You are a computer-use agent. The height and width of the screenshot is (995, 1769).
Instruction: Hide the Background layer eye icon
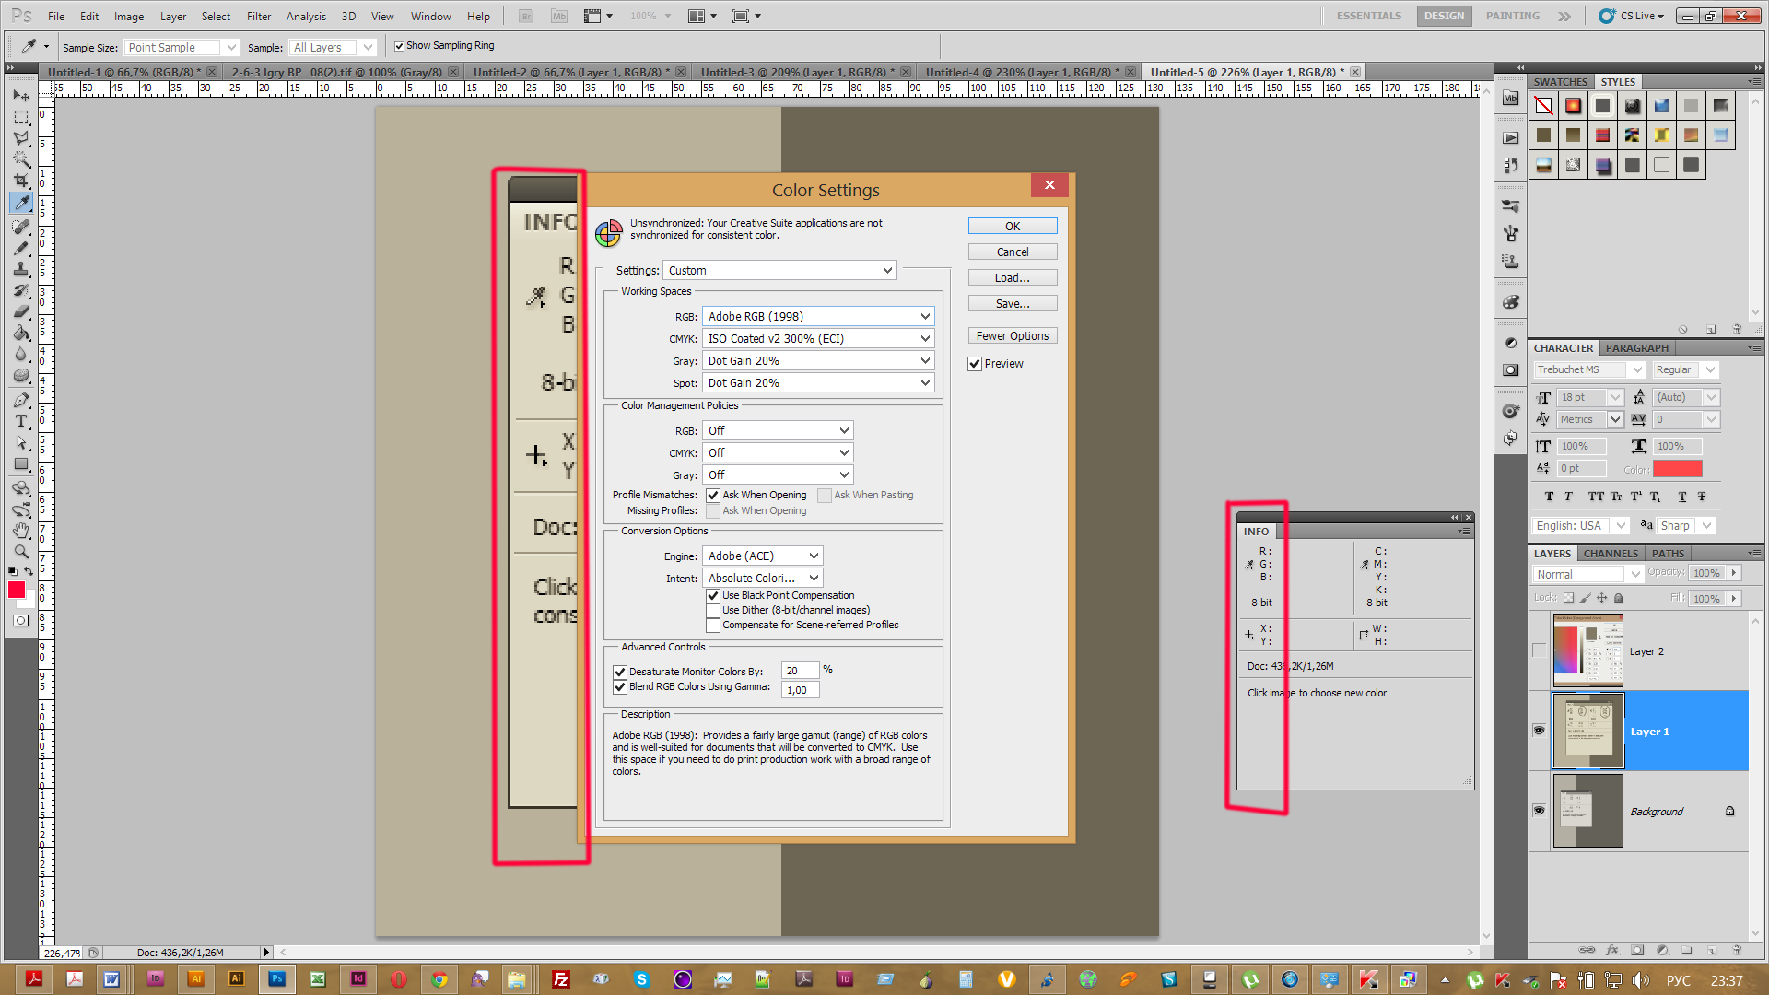pos(1539,811)
